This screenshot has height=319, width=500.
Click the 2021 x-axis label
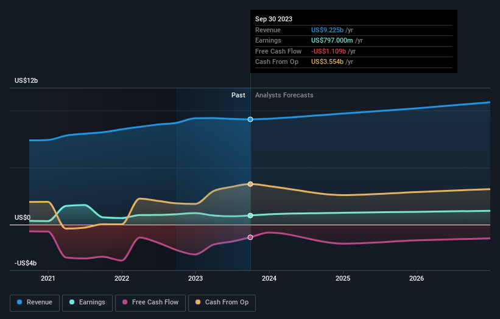48,278
